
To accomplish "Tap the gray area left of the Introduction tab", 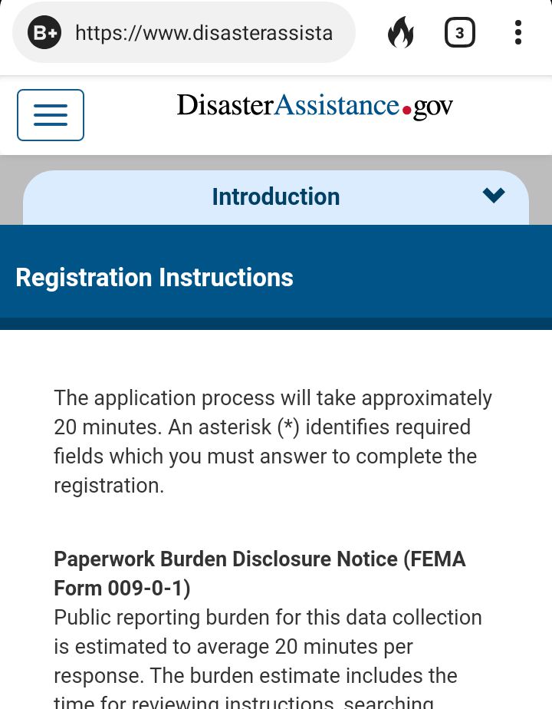I will click(11, 190).
